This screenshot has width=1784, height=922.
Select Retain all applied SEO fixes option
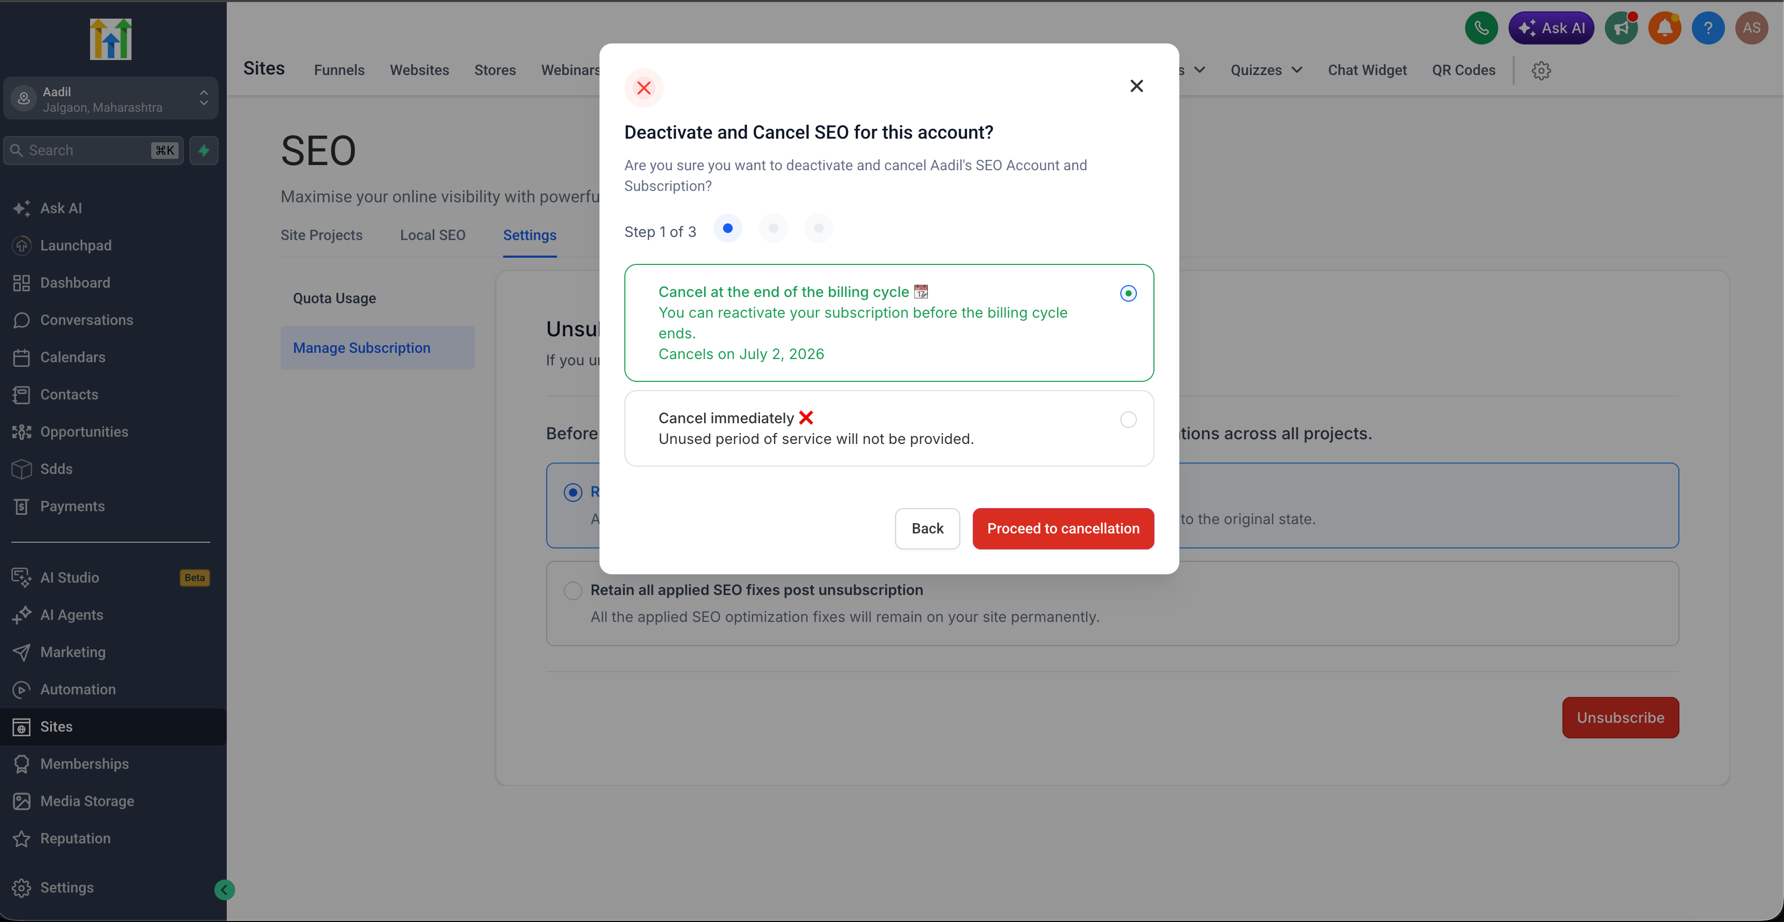[573, 590]
